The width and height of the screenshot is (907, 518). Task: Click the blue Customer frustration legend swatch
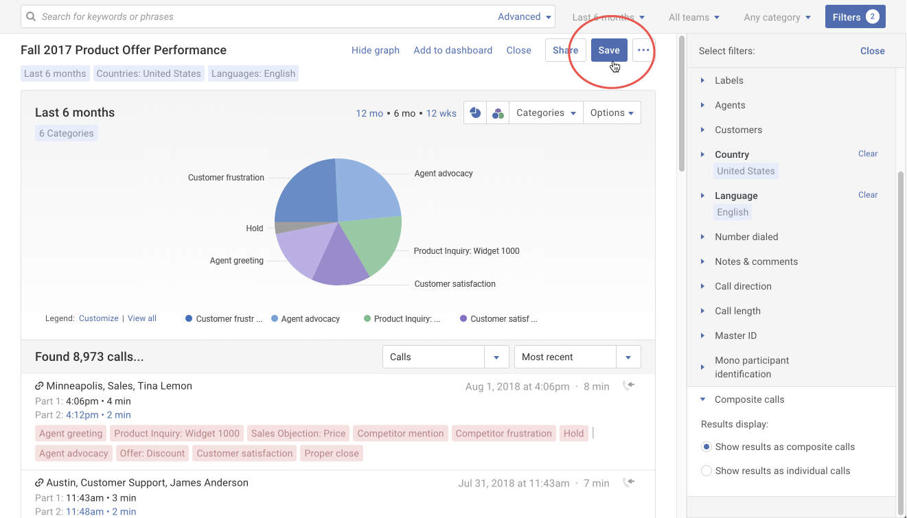coord(189,318)
